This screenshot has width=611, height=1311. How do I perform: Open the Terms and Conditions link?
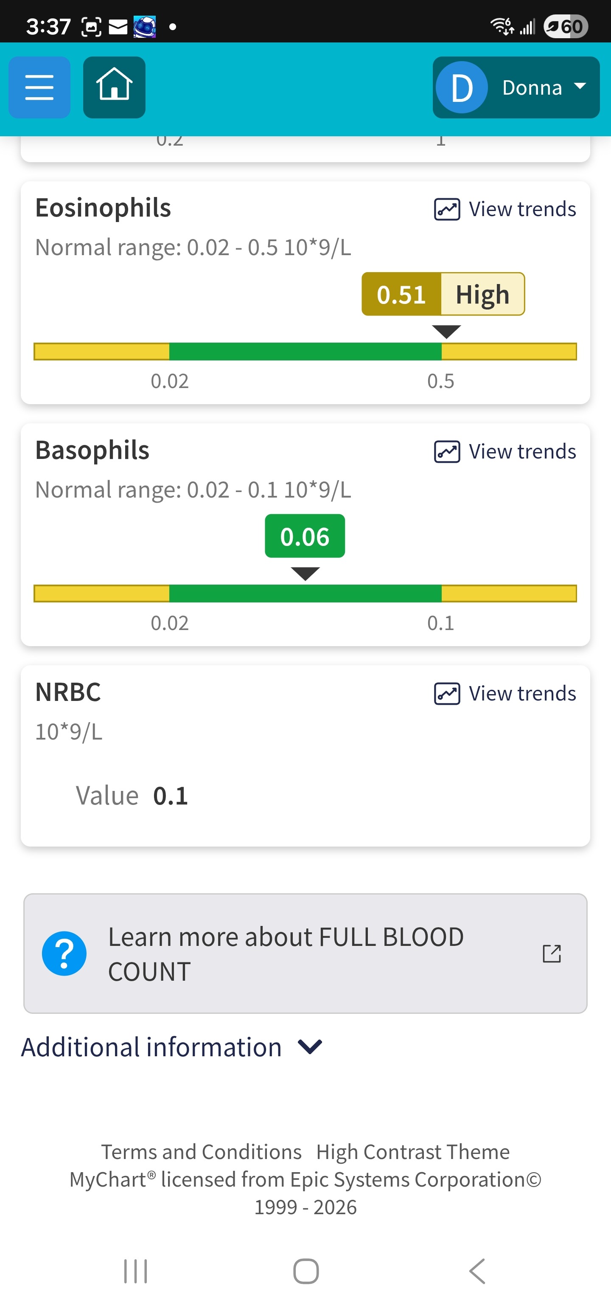(201, 1152)
